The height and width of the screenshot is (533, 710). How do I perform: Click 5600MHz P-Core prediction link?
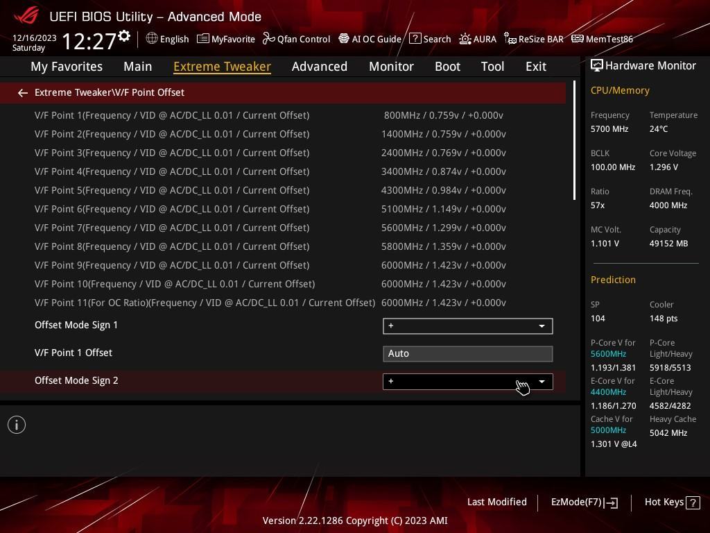[608, 354]
